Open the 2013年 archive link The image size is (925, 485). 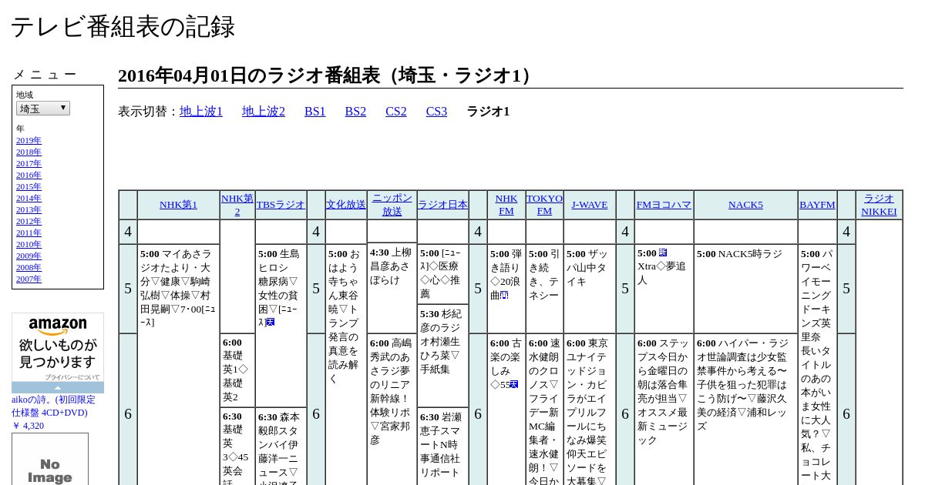(29, 209)
